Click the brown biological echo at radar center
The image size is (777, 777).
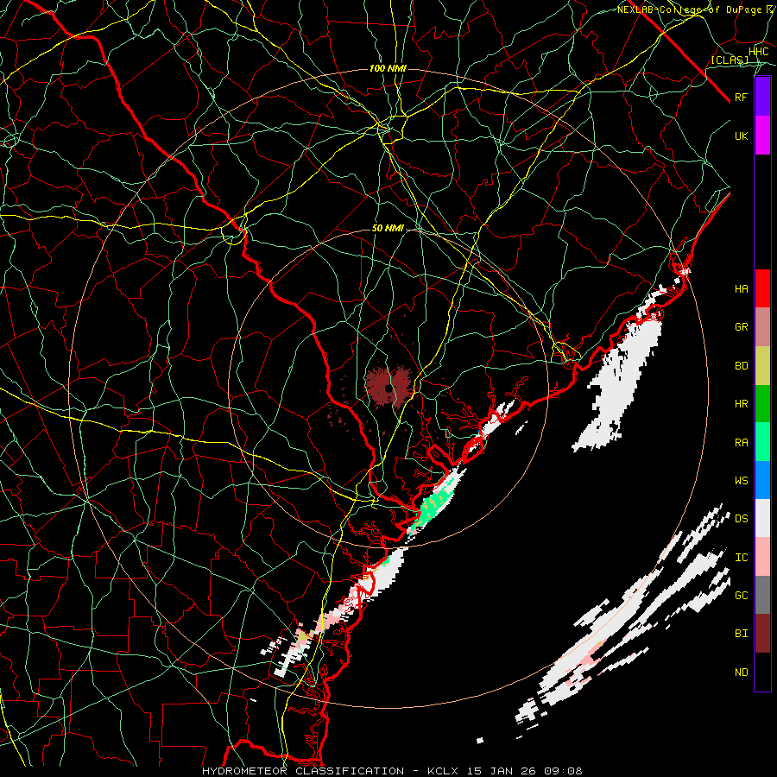pyautogui.click(x=388, y=387)
